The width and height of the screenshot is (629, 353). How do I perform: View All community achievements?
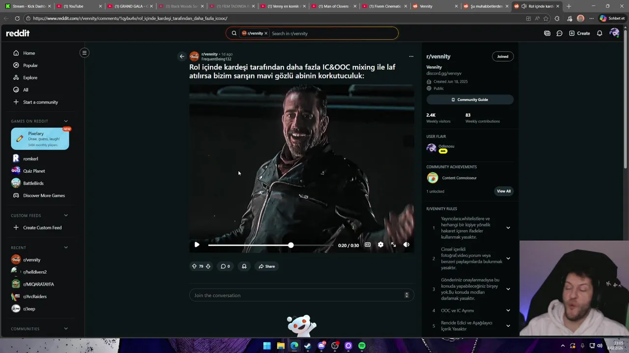(x=504, y=191)
